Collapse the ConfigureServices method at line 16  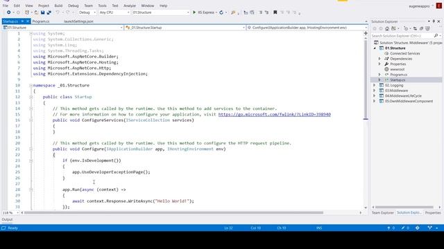tap(31, 120)
